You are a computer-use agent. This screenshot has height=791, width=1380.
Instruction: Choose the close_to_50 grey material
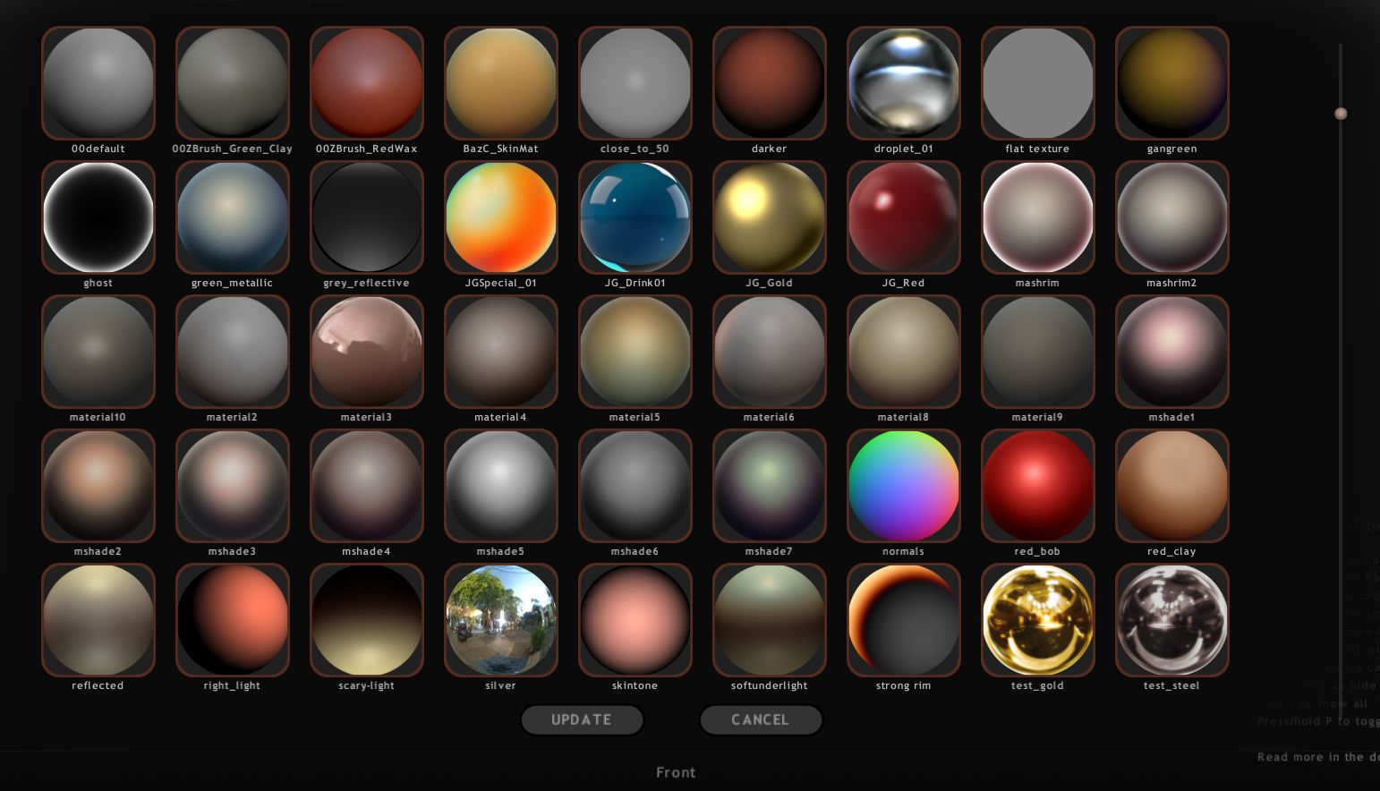(x=635, y=83)
